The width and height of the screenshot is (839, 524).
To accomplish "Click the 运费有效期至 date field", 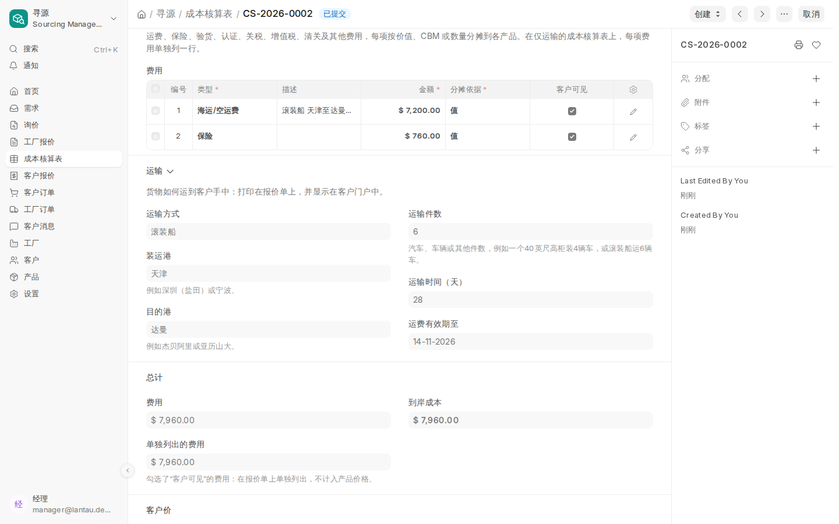I will (531, 342).
